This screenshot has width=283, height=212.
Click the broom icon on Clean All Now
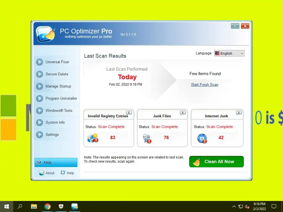click(x=197, y=162)
